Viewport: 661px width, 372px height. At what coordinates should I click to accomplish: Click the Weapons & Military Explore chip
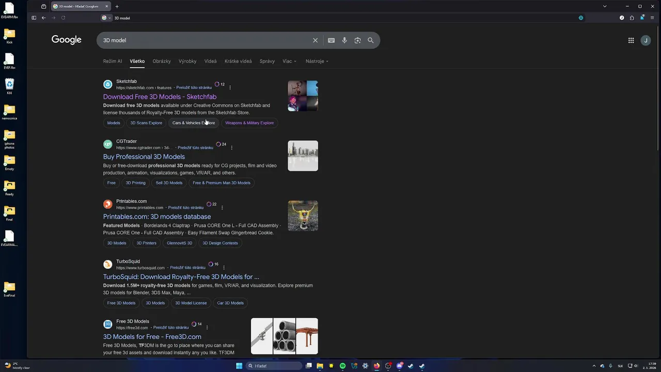249,123
